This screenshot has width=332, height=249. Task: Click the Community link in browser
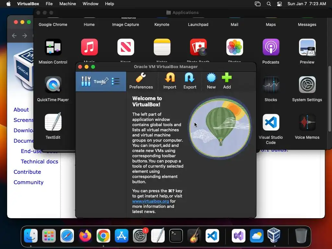tap(29, 182)
